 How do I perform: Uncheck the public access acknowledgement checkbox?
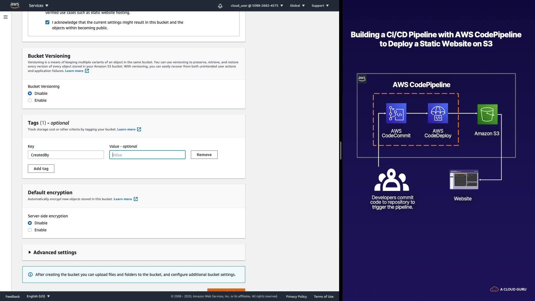[47, 22]
